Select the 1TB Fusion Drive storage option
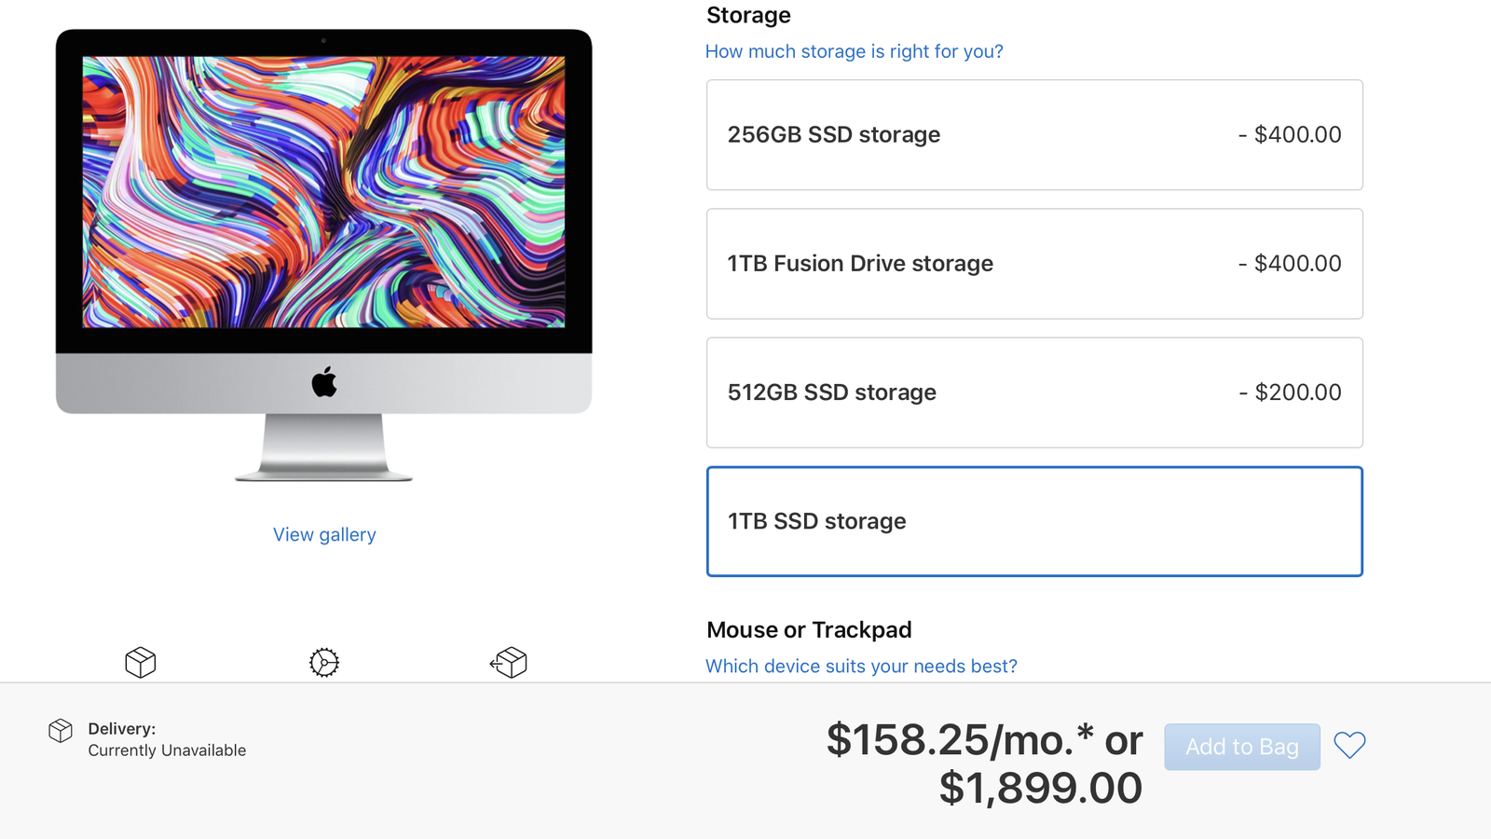 coord(1034,264)
